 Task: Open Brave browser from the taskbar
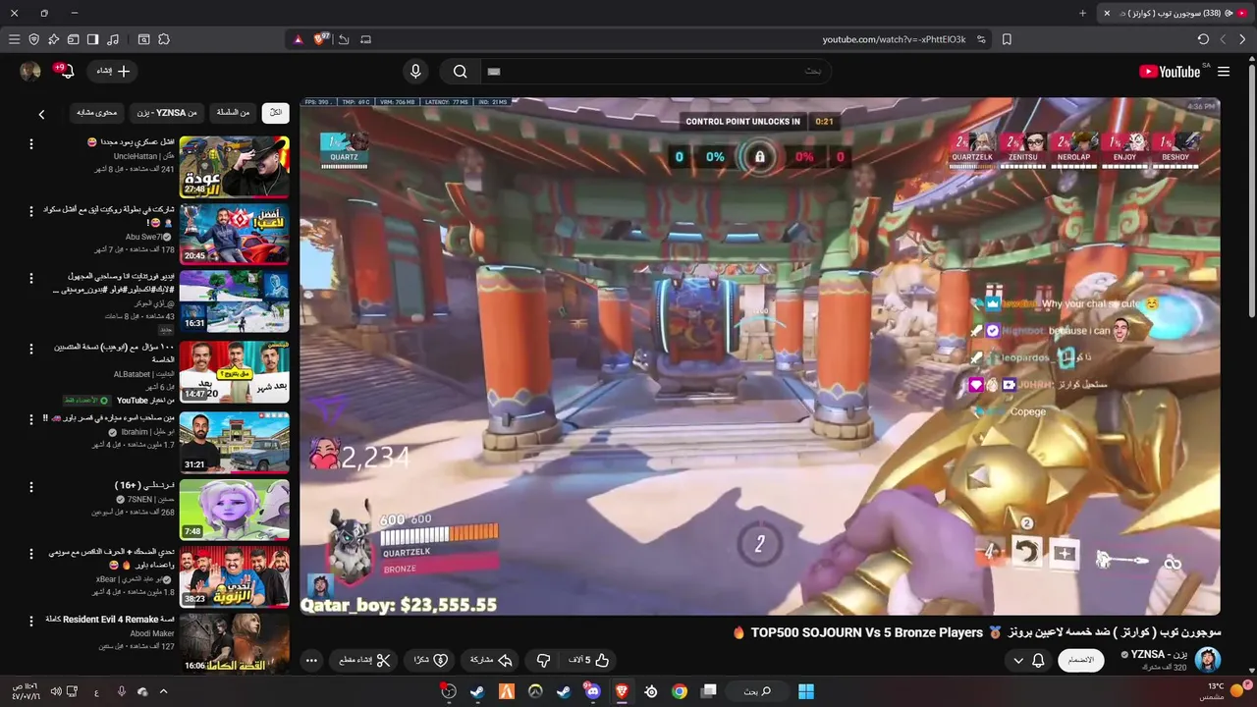(x=622, y=691)
